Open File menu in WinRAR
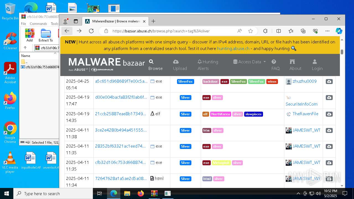The image size is (354, 199). tap(24, 24)
